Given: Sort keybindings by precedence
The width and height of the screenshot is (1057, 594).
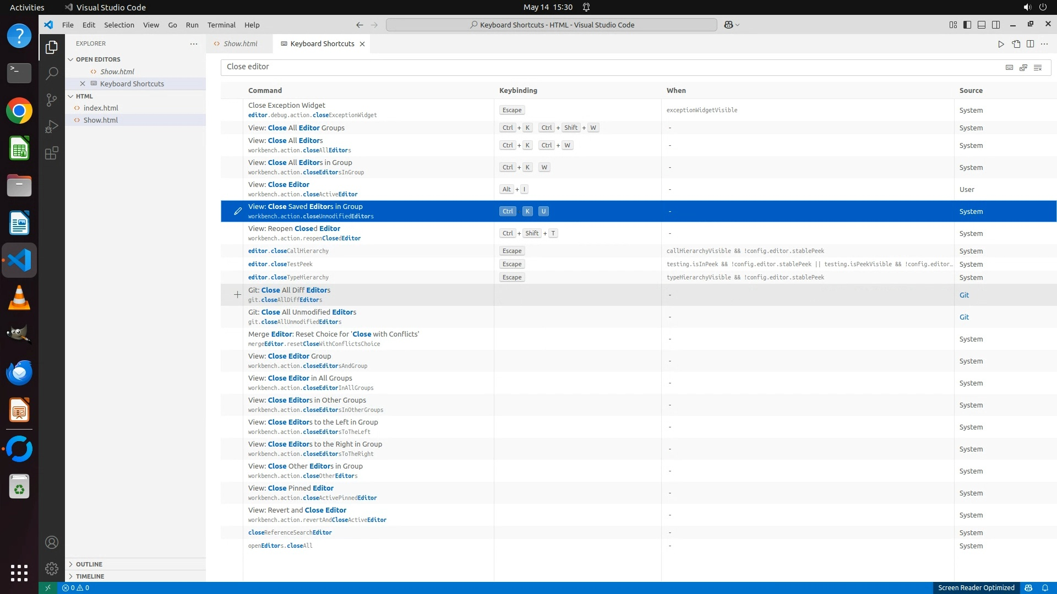Looking at the screenshot, I should pos(1023,67).
